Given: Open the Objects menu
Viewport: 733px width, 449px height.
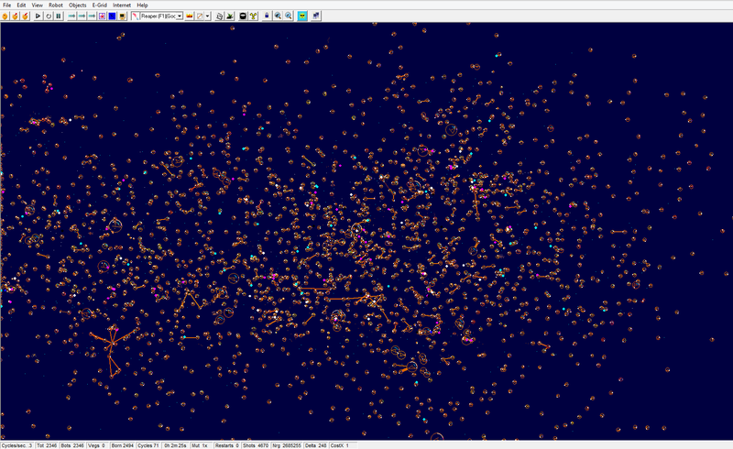Looking at the screenshot, I should [x=78, y=5].
